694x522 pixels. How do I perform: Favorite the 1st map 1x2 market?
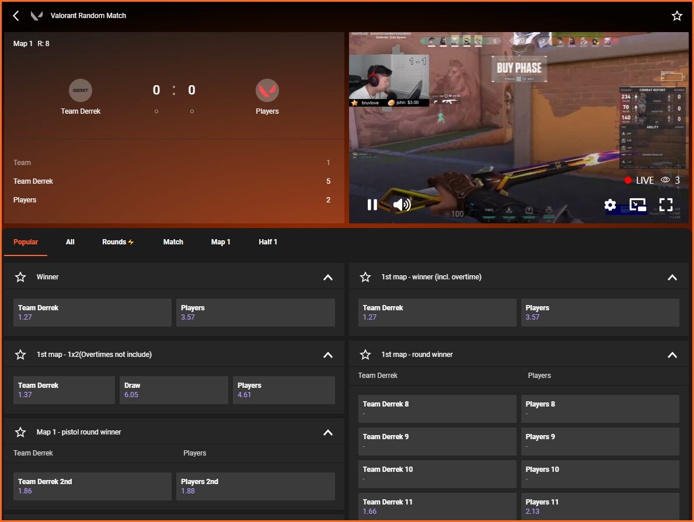tap(20, 355)
